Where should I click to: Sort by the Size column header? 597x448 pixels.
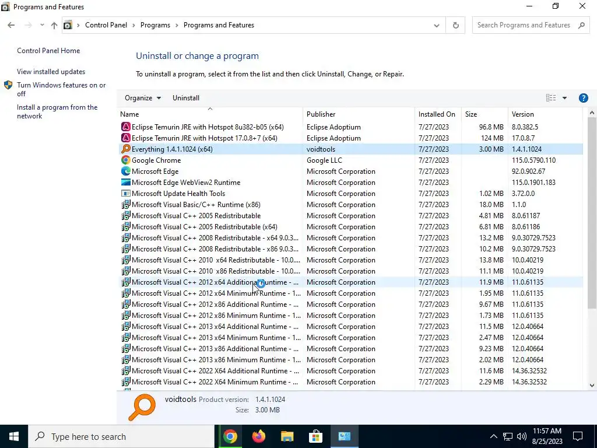[484, 114]
